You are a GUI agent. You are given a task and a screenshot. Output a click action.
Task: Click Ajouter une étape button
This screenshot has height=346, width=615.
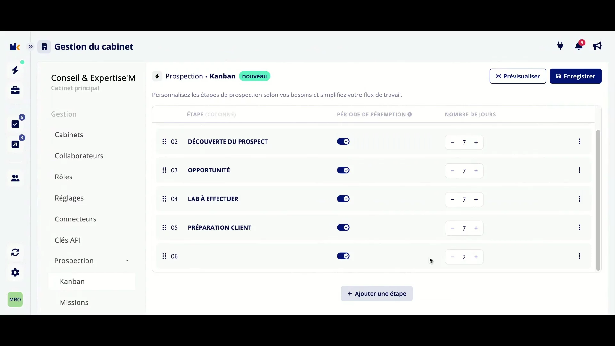[x=377, y=294]
